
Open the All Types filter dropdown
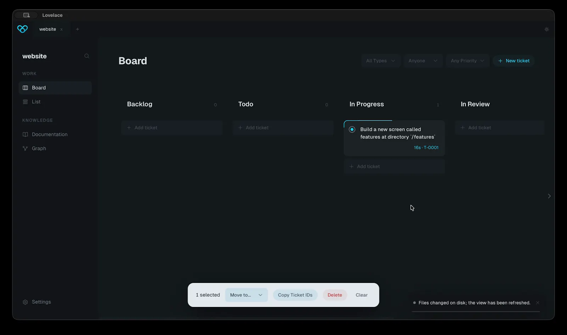(381, 61)
